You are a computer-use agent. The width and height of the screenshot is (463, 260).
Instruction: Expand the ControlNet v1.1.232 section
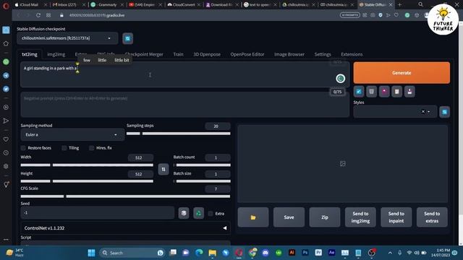[125, 228]
